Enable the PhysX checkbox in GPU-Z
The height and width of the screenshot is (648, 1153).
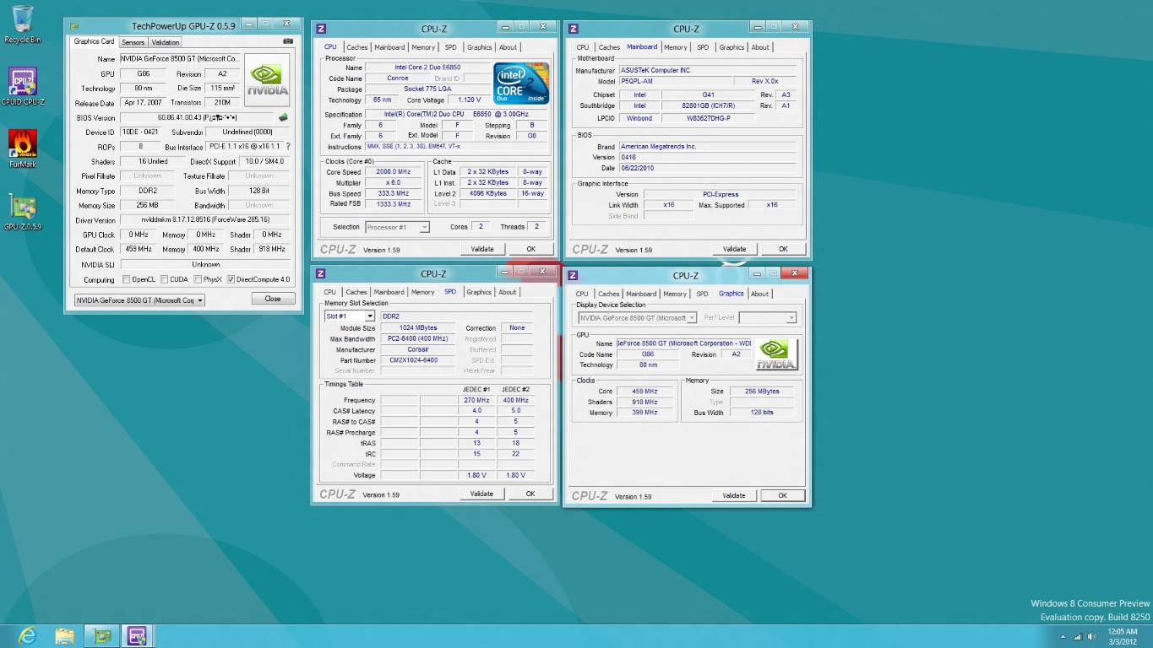[x=197, y=279]
